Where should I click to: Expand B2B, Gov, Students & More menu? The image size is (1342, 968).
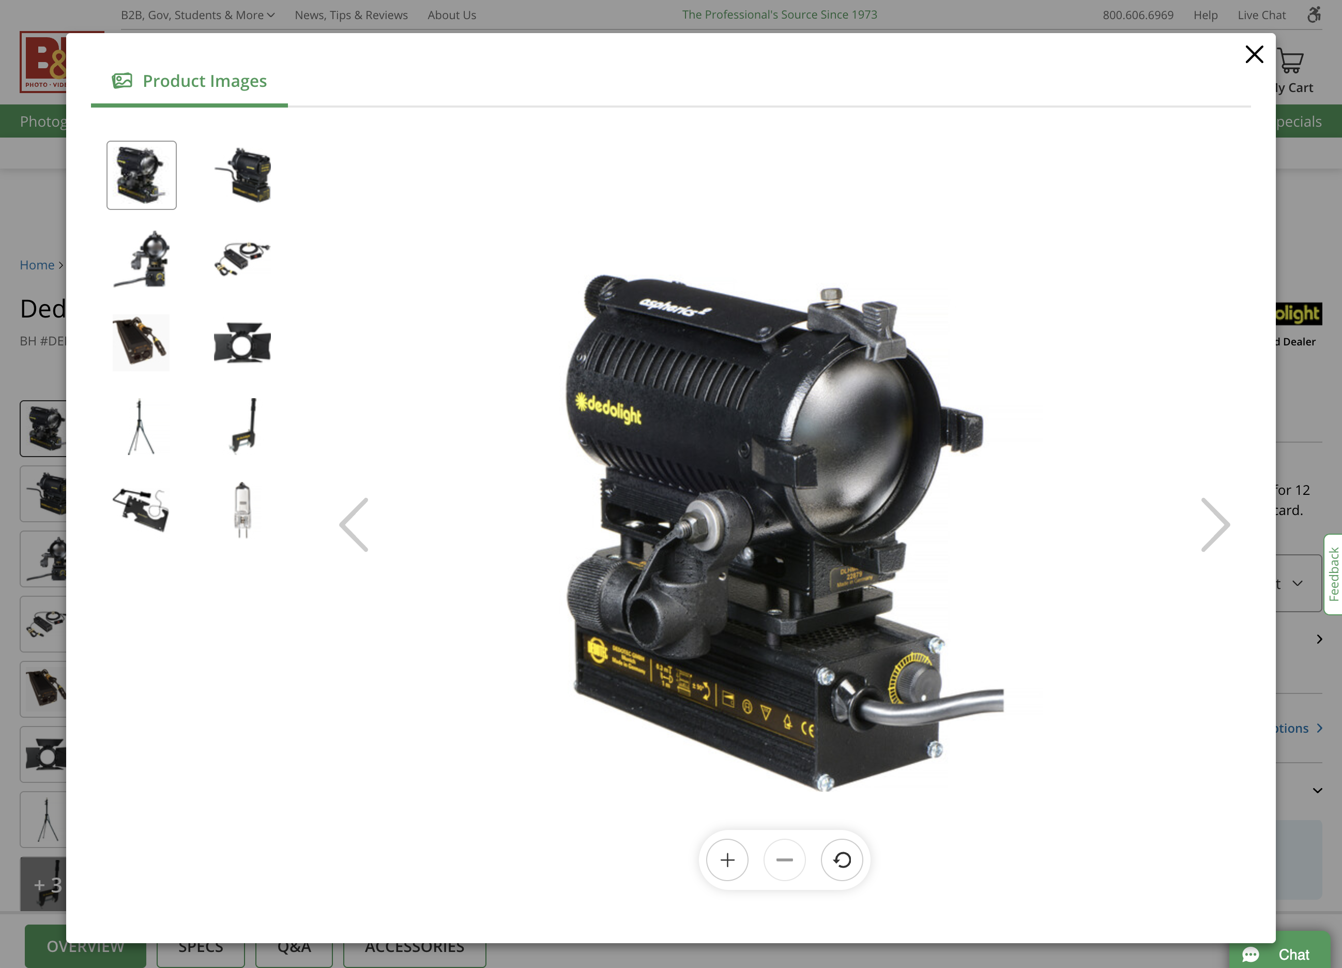197,15
